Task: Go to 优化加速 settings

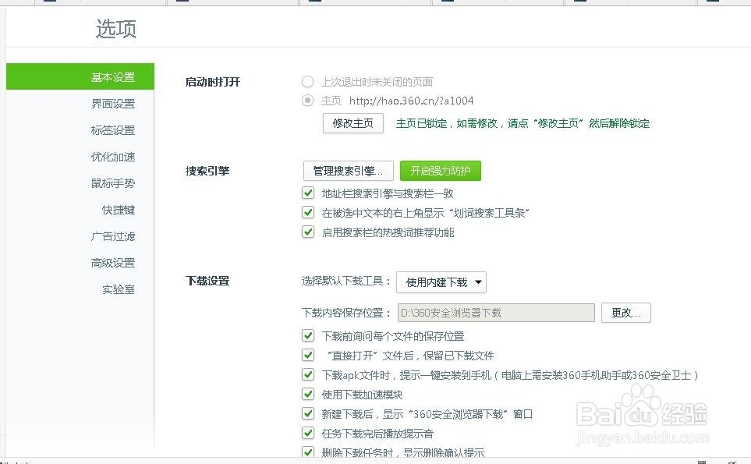Action: [x=113, y=157]
